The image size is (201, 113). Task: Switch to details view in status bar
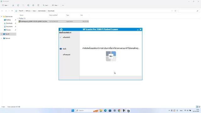[x=197, y=107]
